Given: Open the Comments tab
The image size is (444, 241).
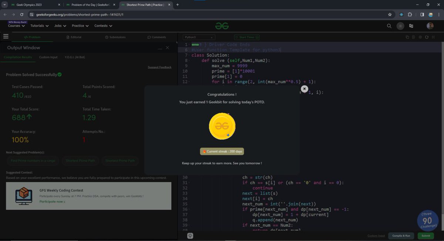Looking at the screenshot, I should point(157,37).
